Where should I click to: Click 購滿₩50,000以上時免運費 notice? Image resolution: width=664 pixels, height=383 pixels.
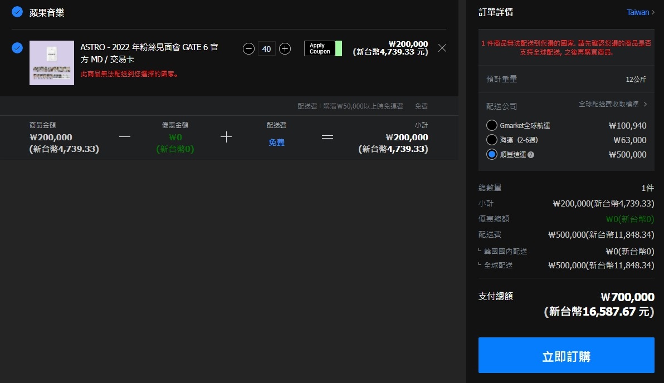[363, 106]
